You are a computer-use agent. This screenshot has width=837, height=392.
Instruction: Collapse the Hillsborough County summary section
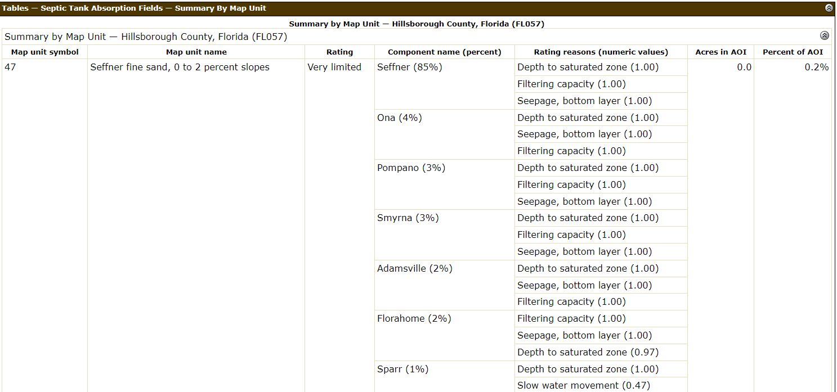(825, 35)
